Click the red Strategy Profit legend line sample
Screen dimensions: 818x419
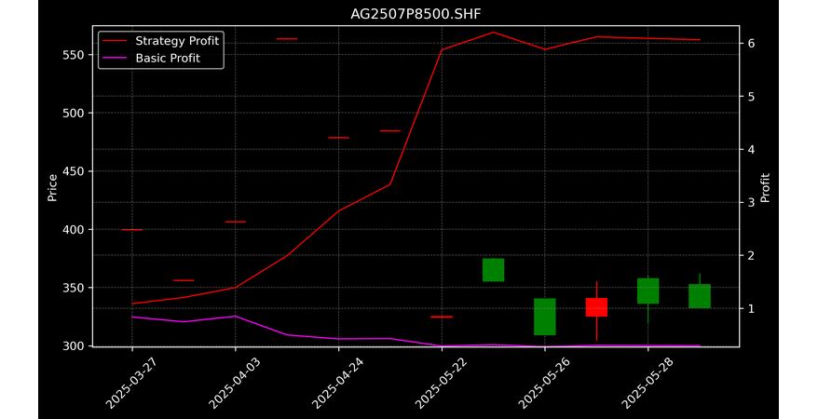(x=115, y=41)
